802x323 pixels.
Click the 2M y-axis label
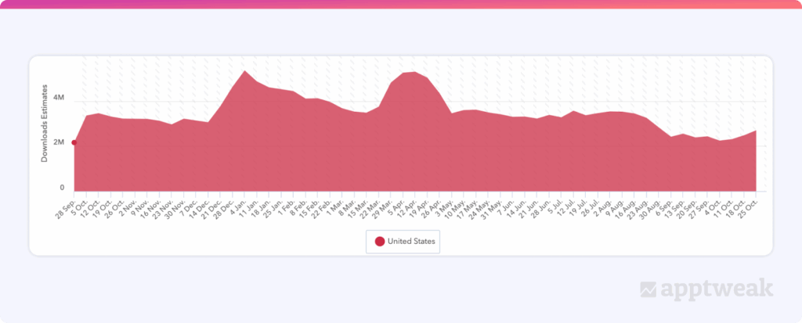[x=58, y=142]
